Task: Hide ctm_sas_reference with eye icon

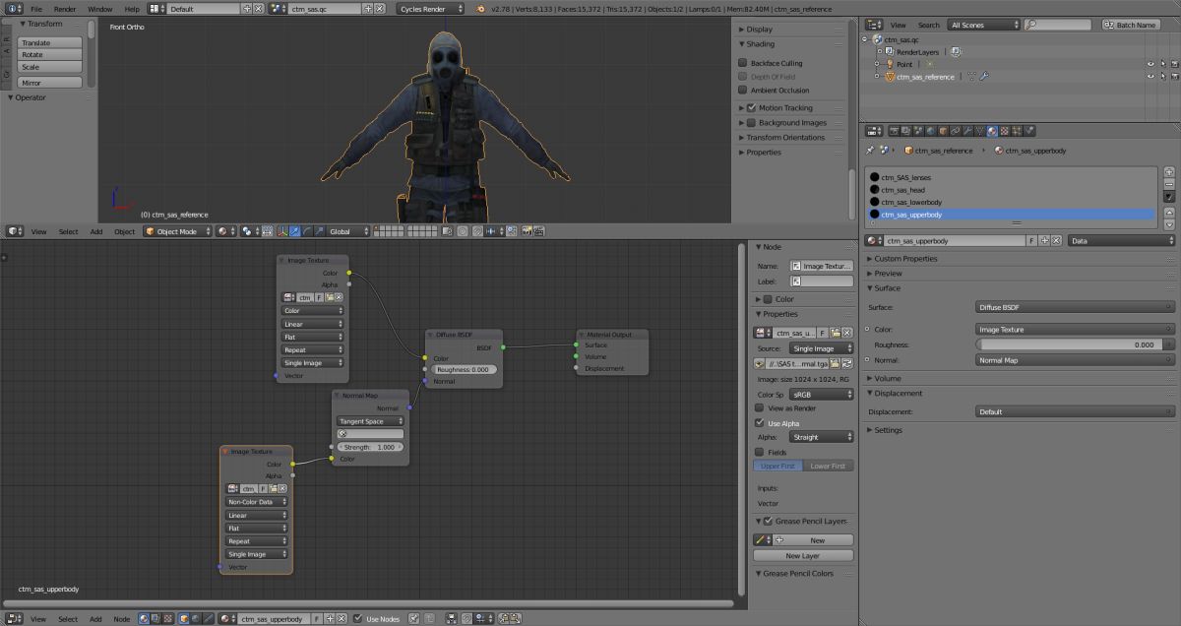Action: (x=1150, y=76)
